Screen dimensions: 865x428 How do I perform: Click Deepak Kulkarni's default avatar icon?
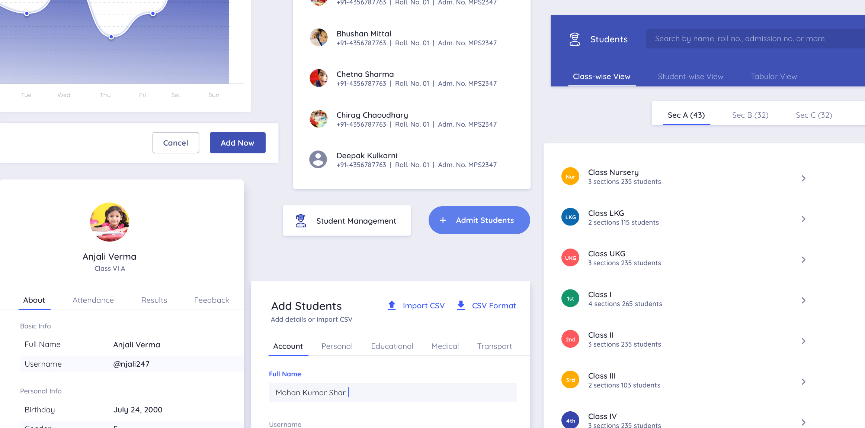point(318,159)
